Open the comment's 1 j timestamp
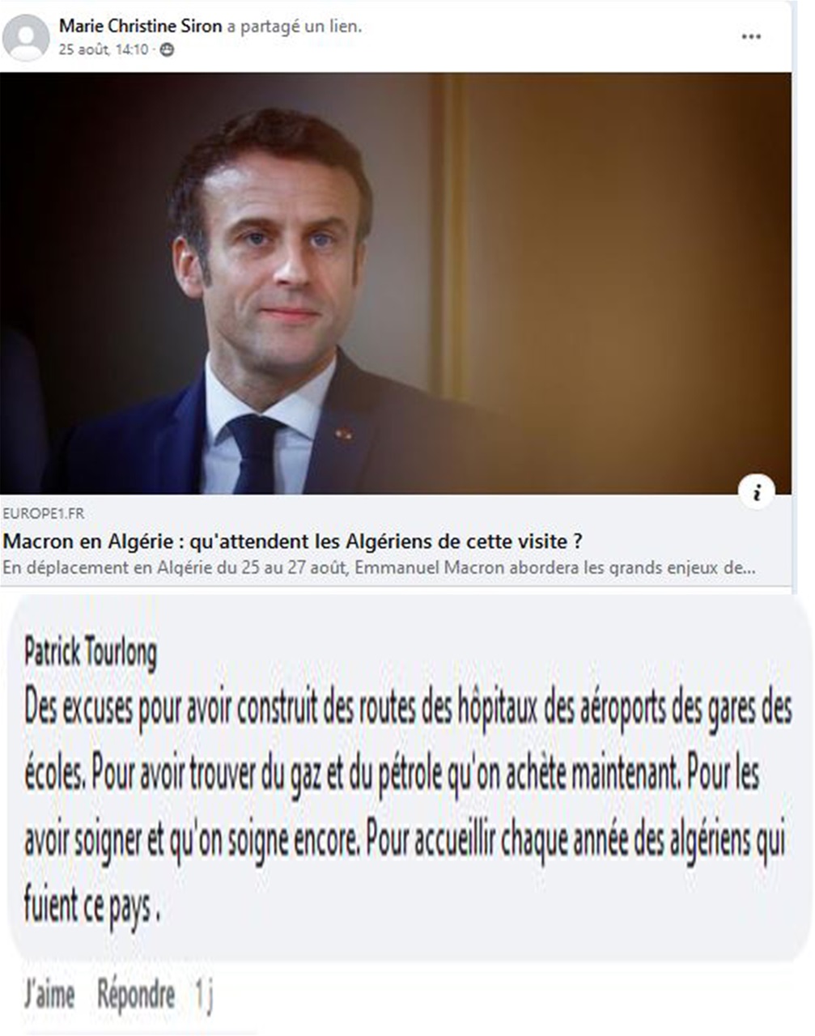The width and height of the screenshot is (815, 1036). click(204, 996)
